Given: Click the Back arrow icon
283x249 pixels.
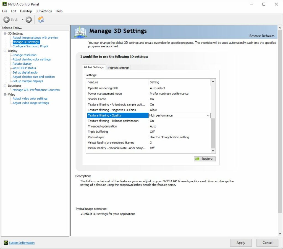Looking at the screenshot, I should 7,20.
